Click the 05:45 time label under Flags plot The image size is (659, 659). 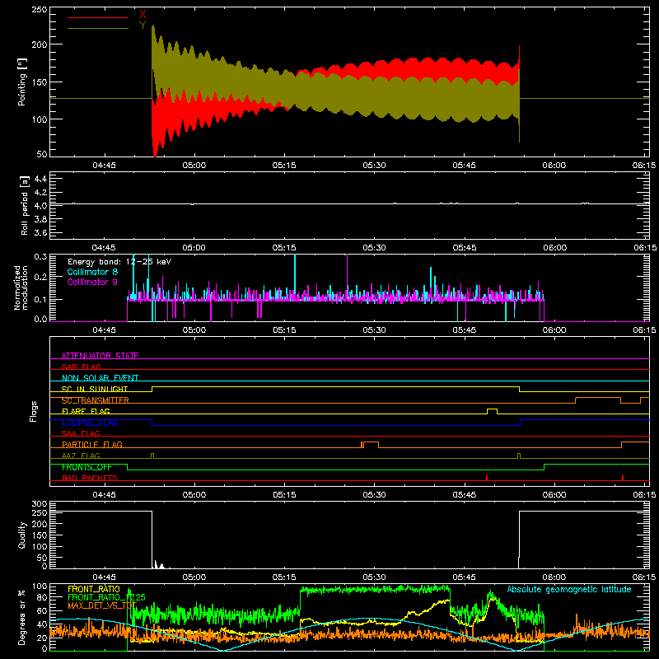coord(464,495)
